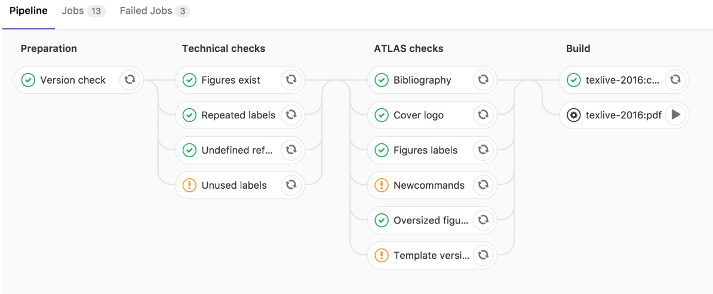Retry the Newcommands job
Image resolution: width=713 pixels, height=294 pixels.
(x=483, y=185)
